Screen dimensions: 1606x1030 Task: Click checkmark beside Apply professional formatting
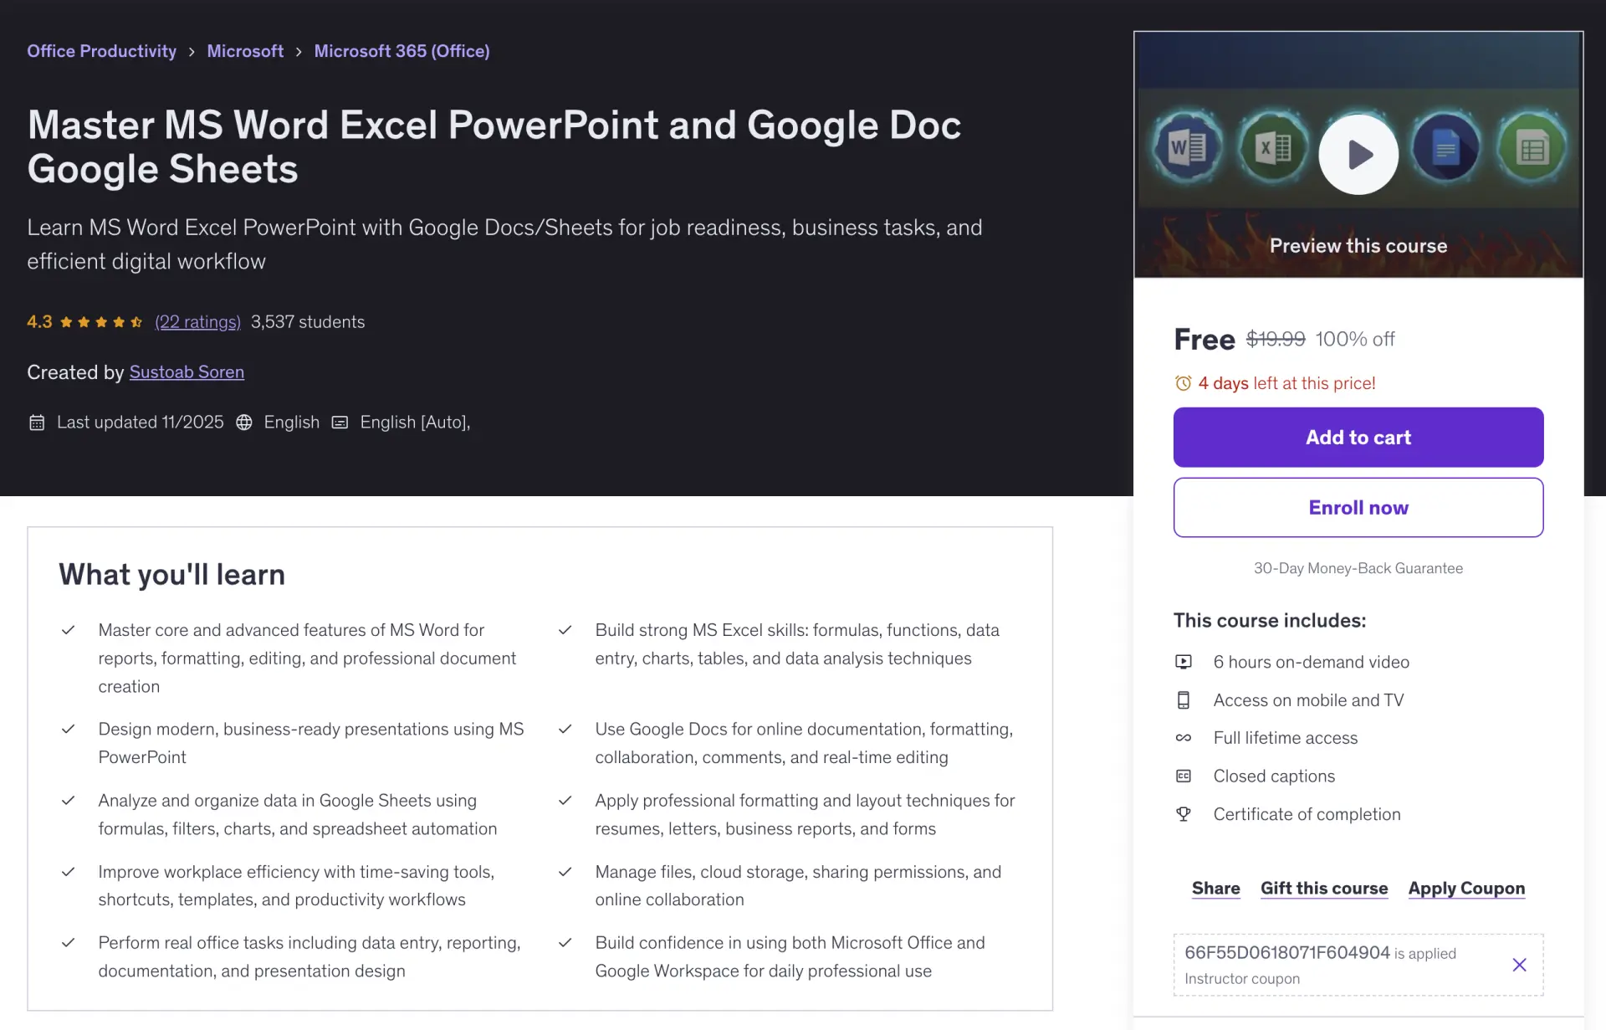[565, 801]
